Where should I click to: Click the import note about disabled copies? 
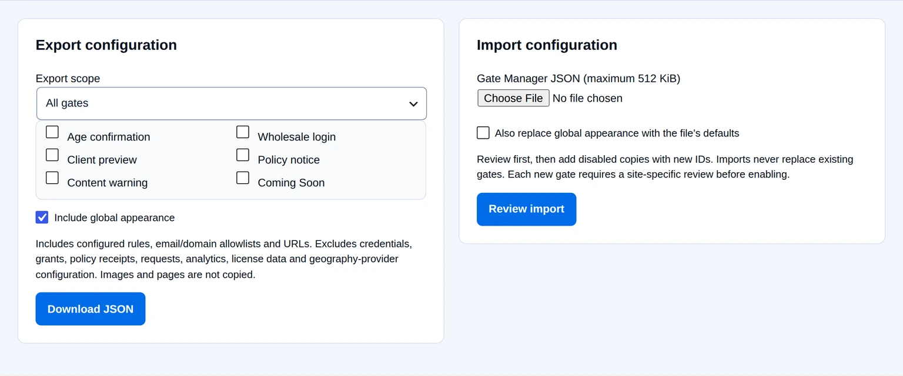pyautogui.click(x=665, y=167)
